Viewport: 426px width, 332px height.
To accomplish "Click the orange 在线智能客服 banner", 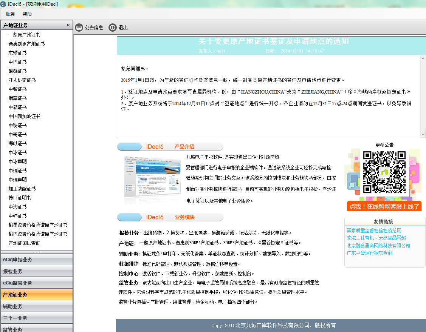I will [x=384, y=206].
